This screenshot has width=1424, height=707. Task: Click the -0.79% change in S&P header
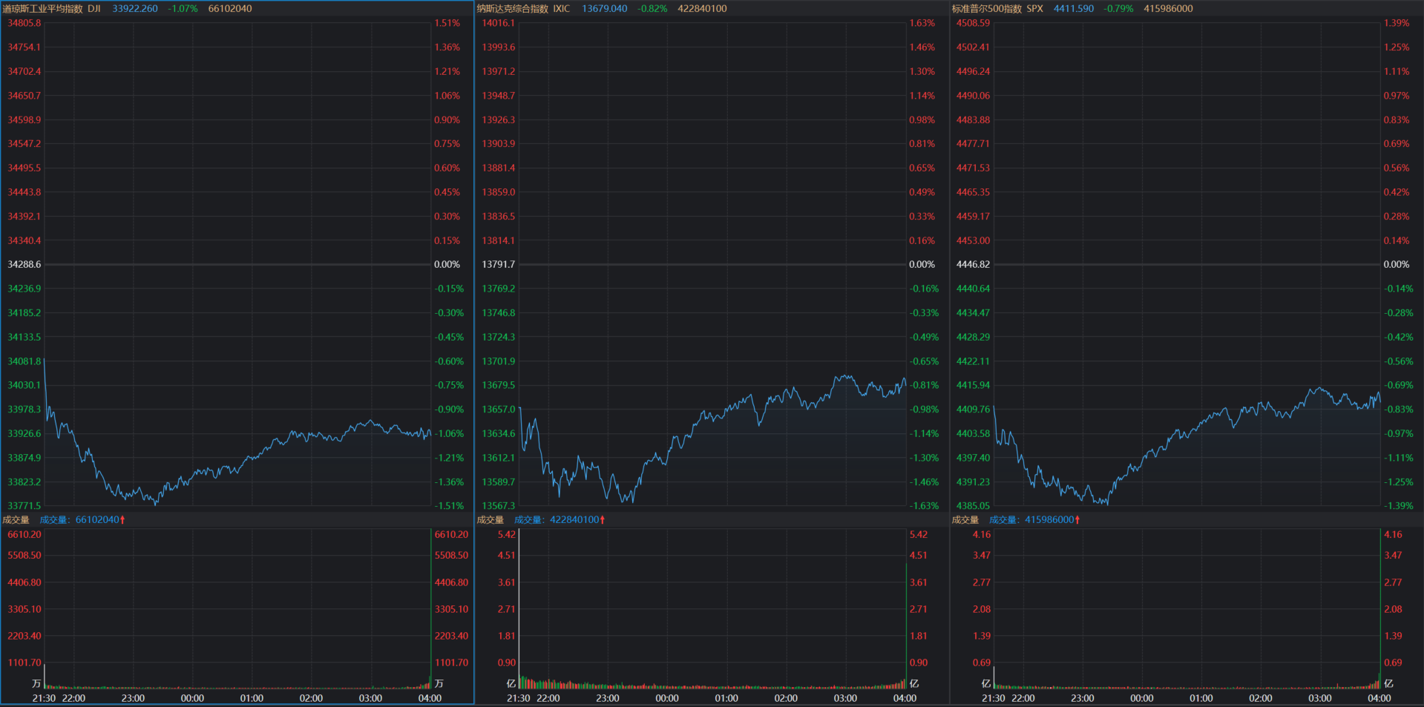pyautogui.click(x=1119, y=9)
